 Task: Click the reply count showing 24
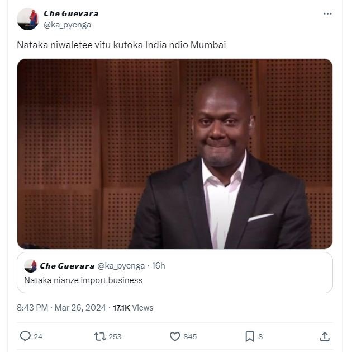[x=38, y=336]
